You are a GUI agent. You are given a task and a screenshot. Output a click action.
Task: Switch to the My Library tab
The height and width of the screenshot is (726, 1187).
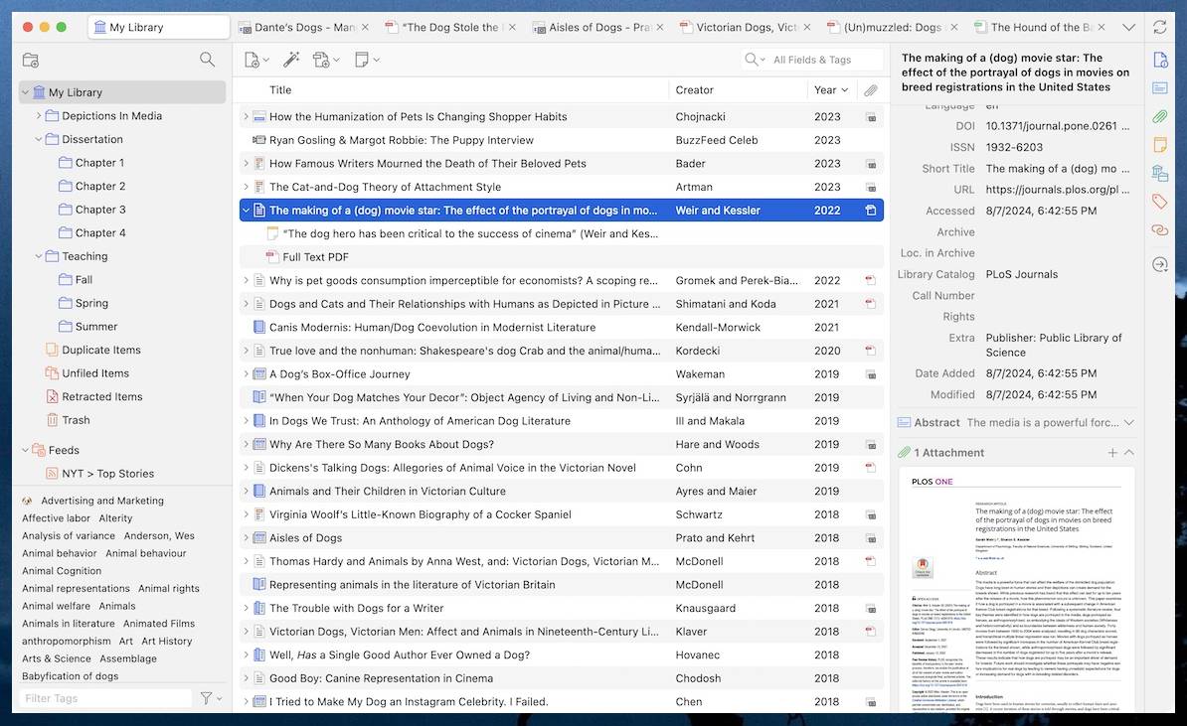click(x=159, y=27)
